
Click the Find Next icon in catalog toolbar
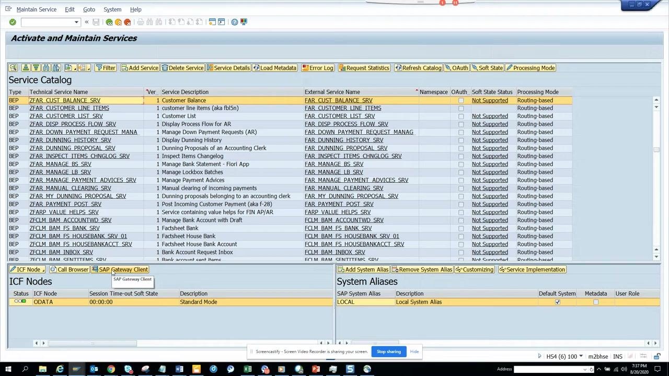pyautogui.click(x=56, y=68)
